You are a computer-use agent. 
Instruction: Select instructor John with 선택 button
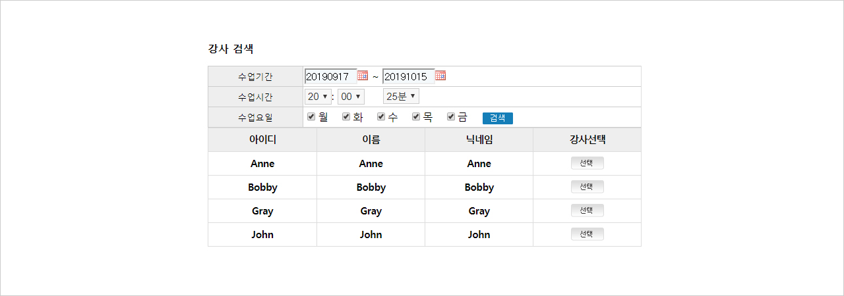[x=587, y=234]
